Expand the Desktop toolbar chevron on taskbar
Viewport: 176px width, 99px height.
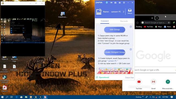143,97
